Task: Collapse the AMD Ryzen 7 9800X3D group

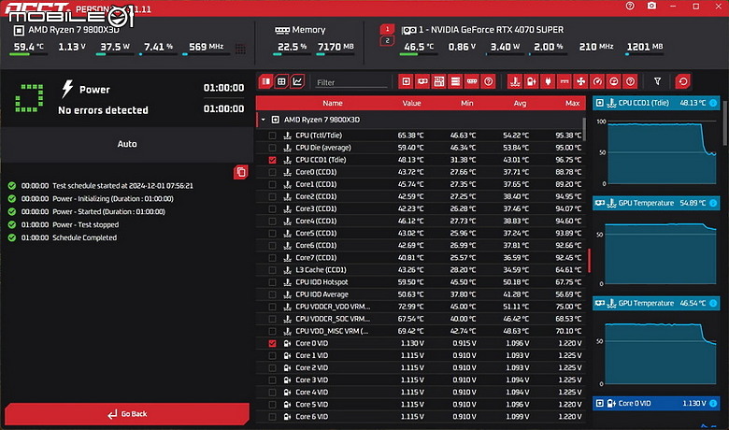Action: pos(264,120)
